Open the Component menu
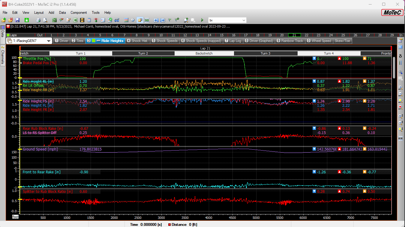Screen dimensions: 405x227 click(x=79, y=13)
